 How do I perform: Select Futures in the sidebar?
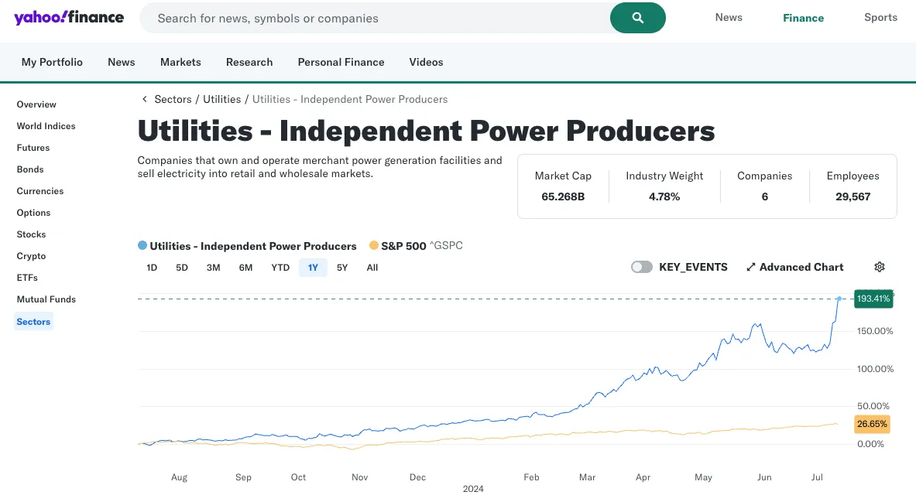coord(33,148)
